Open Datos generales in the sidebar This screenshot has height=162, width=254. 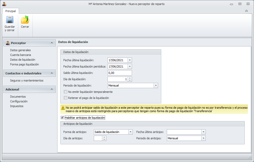[x=20, y=50]
